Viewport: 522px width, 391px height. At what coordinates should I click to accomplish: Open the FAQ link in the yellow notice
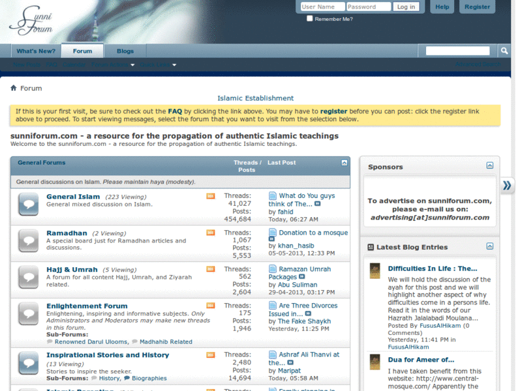tap(175, 111)
